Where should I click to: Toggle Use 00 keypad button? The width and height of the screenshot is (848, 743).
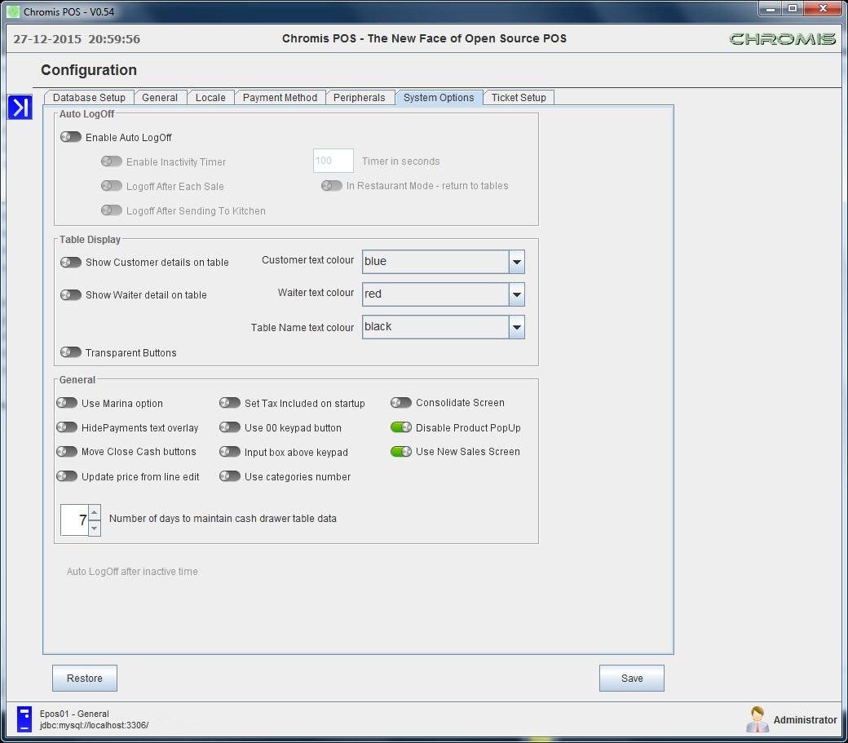(230, 427)
